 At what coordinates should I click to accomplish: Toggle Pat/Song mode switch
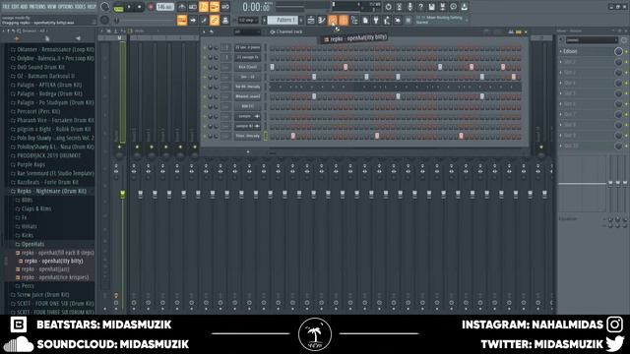118,7
